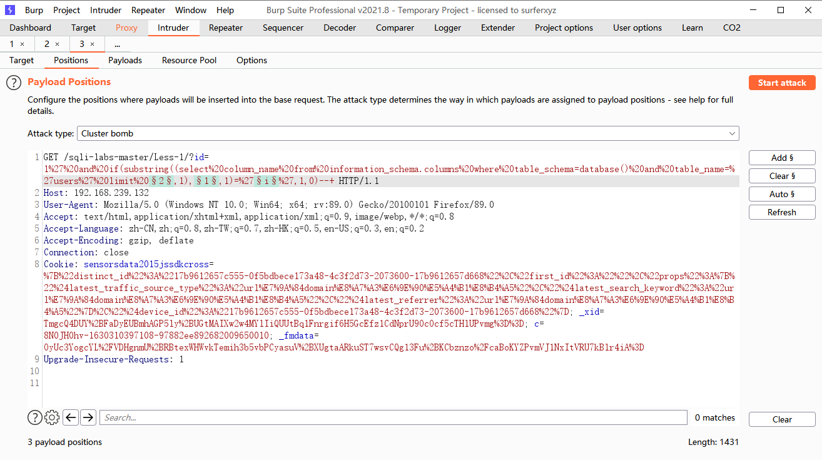Viewport: 822px width, 460px height.
Task: Click the Auto § button
Action: [x=782, y=194]
